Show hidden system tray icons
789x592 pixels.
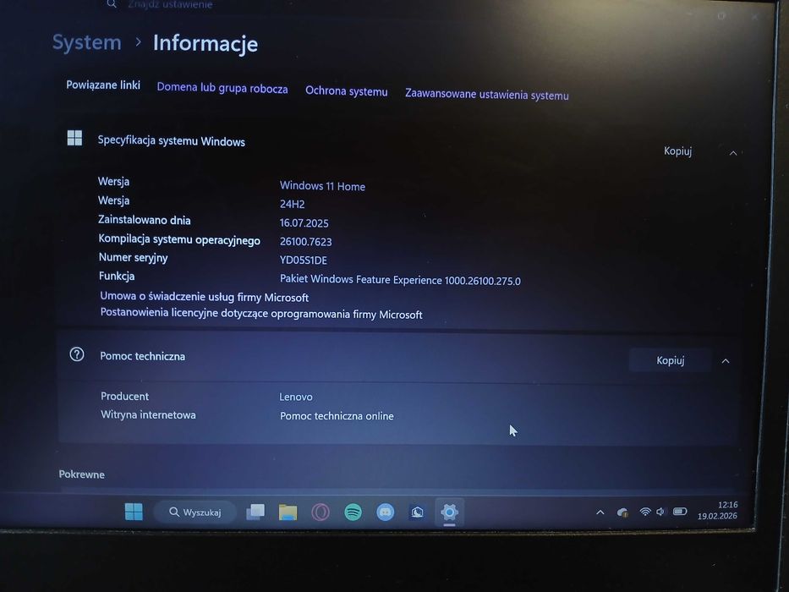[600, 513]
